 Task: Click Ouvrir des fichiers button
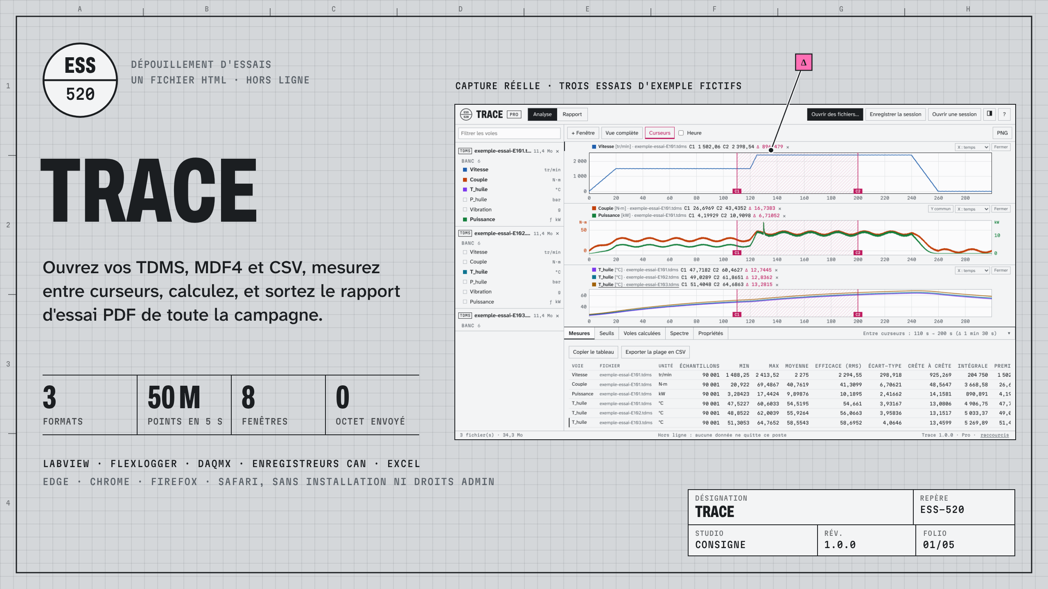(x=835, y=115)
